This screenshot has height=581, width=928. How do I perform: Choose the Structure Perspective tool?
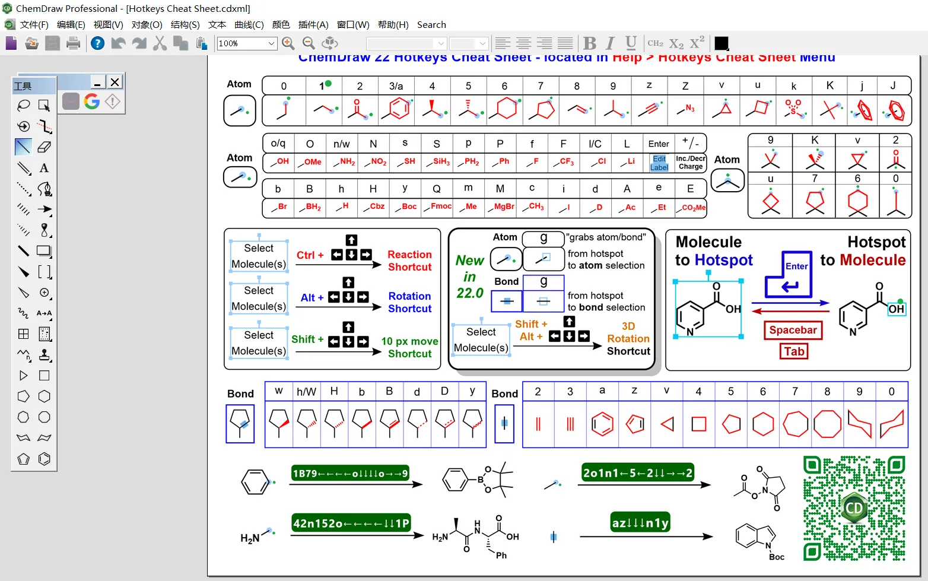click(23, 126)
